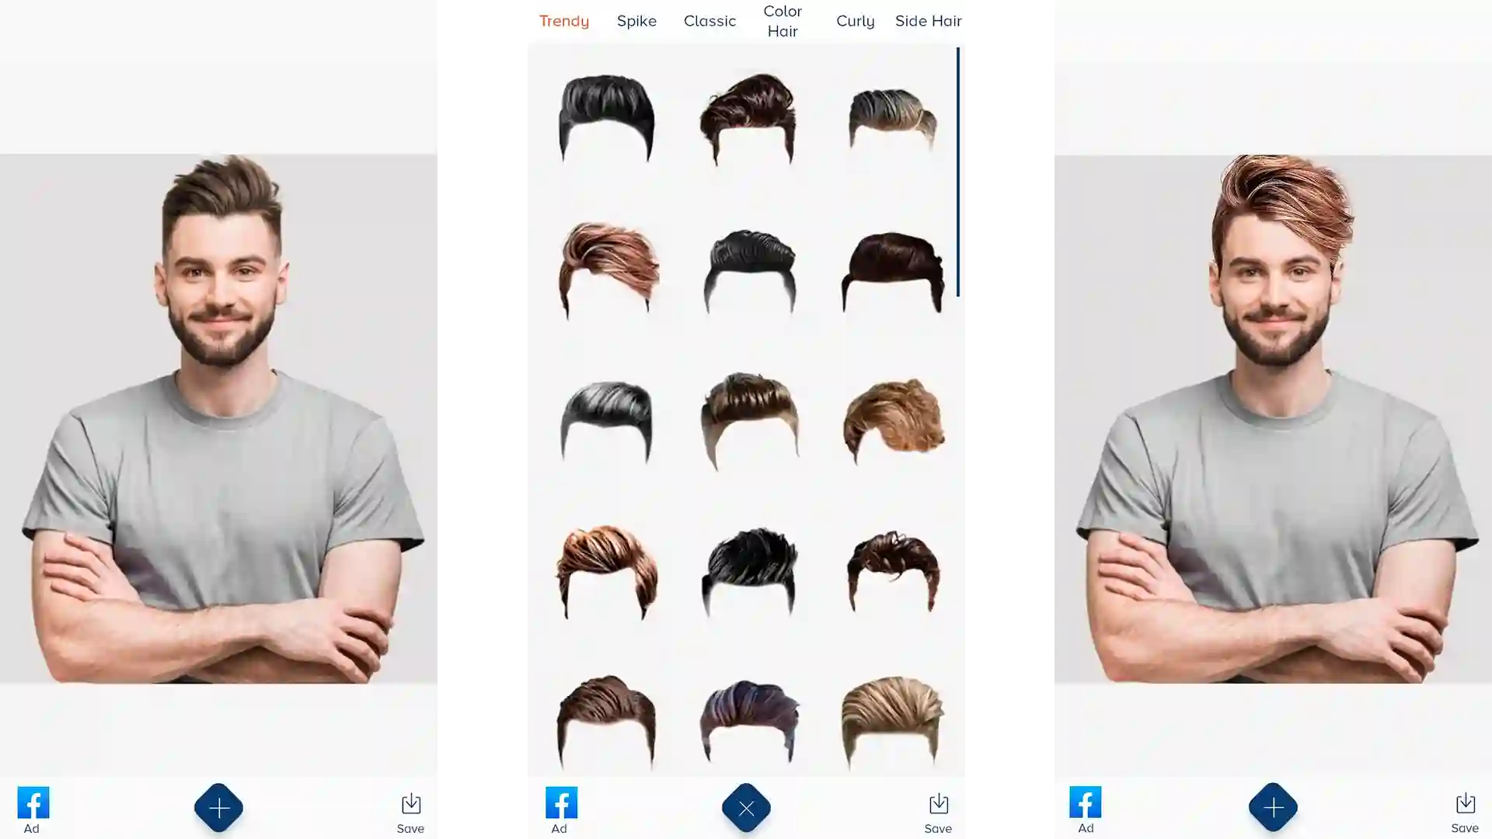
Task: Select the Trendy hair category tab
Action: click(x=565, y=20)
